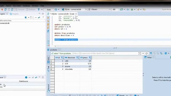Click the show output icon near editor bottom
The height and width of the screenshot is (96, 171).
tap(48, 41)
